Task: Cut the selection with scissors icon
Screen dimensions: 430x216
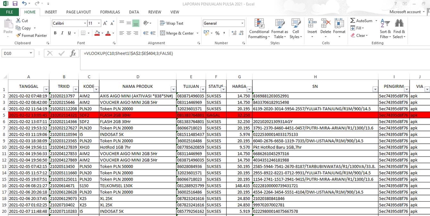Action: point(22,21)
